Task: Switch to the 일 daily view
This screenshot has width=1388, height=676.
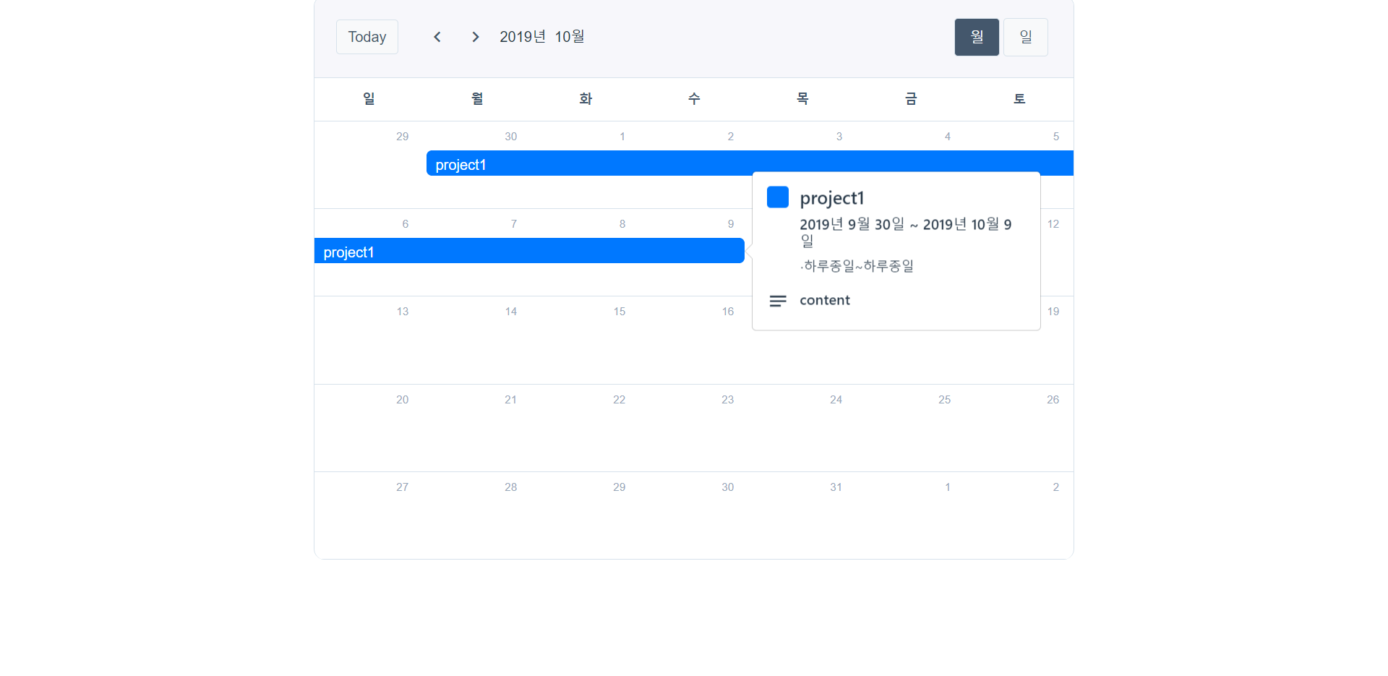Action: point(1025,36)
